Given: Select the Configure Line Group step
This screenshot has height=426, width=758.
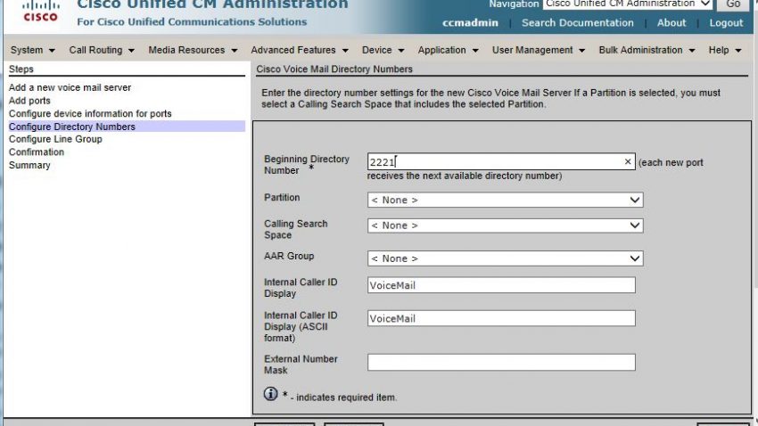Looking at the screenshot, I should pos(55,140).
